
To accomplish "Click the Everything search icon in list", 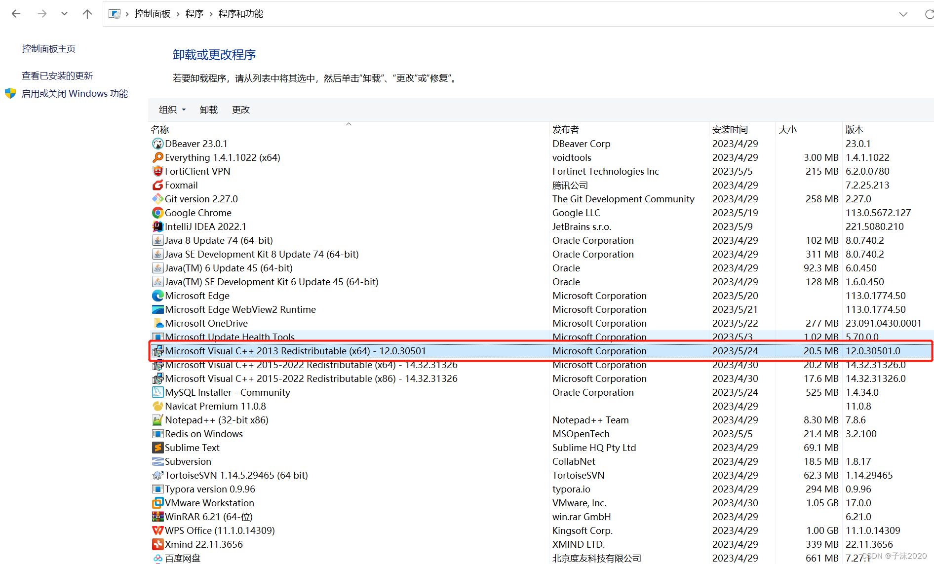I will (x=157, y=157).
